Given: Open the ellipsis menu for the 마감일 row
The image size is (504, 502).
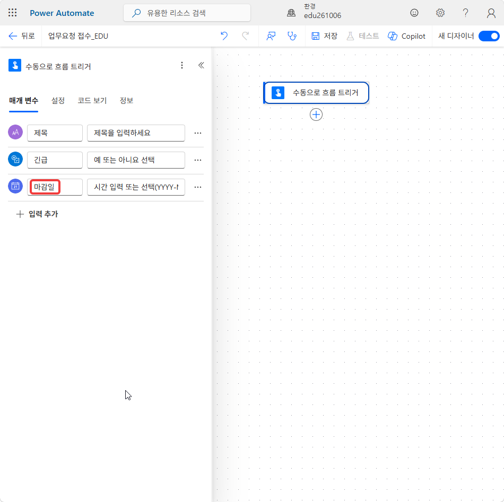Looking at the screenshot, I should (198, 187).
